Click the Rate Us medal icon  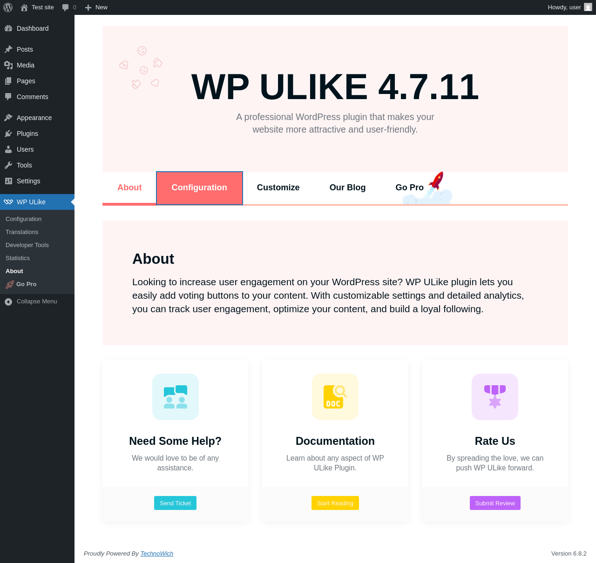pos(495,397)
